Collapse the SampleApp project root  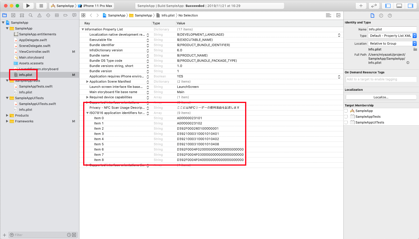coord(3,23)
